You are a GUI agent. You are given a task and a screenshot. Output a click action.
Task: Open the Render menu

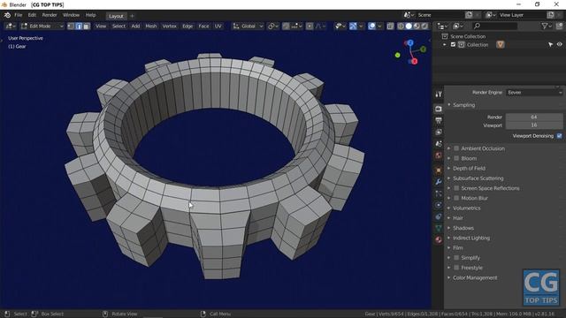(50, 15)
